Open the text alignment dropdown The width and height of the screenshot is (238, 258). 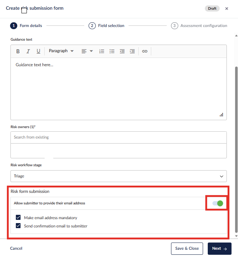[87, 51]
